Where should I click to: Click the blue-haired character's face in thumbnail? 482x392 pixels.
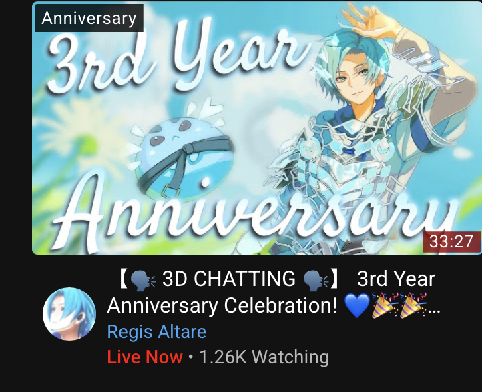[358, 78]
